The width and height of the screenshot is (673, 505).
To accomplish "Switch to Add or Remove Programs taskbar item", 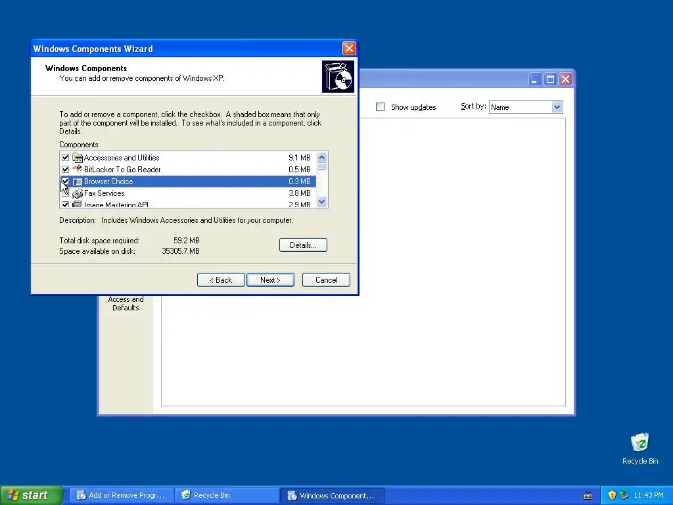I will click(122, 495).
